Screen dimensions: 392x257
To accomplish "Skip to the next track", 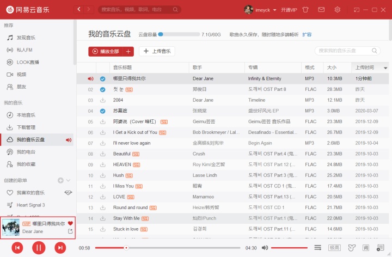I will coord(60,248).
